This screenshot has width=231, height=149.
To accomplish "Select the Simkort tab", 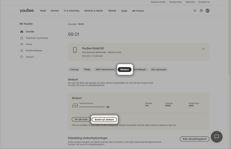I will tap(125, 70).
